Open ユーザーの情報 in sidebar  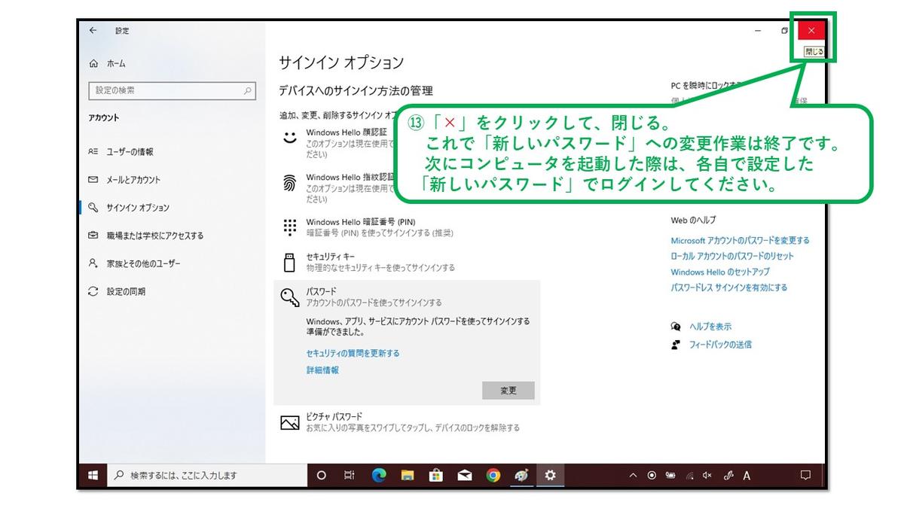121,151
